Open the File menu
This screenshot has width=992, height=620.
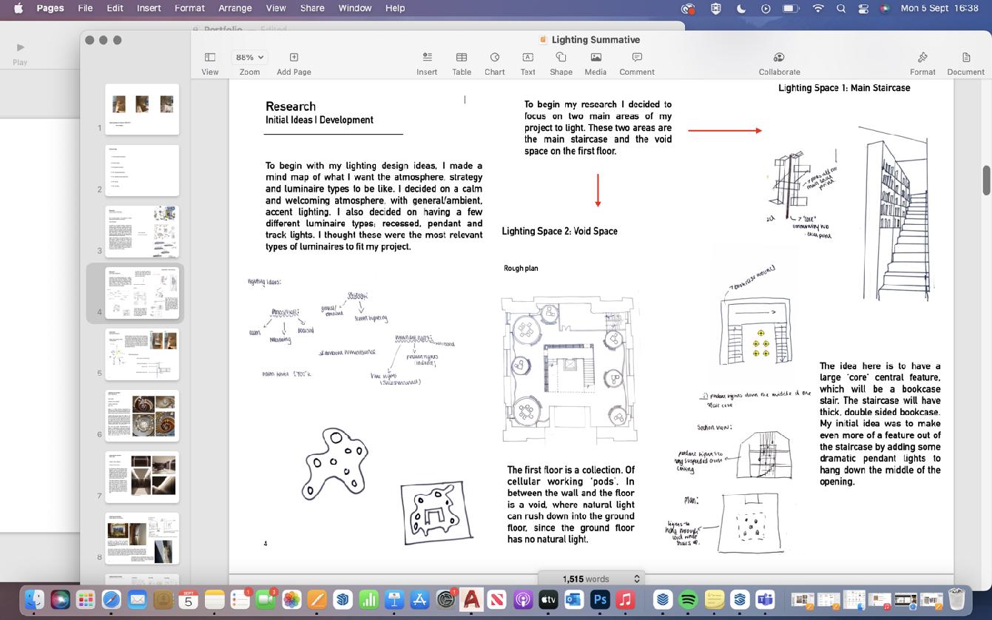click(85, 8)
